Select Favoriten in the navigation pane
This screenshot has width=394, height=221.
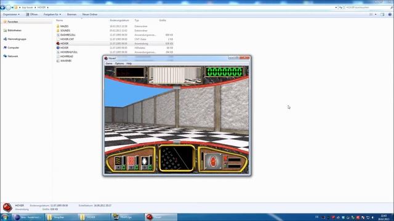pyautogui.click(x=12, y=22)
